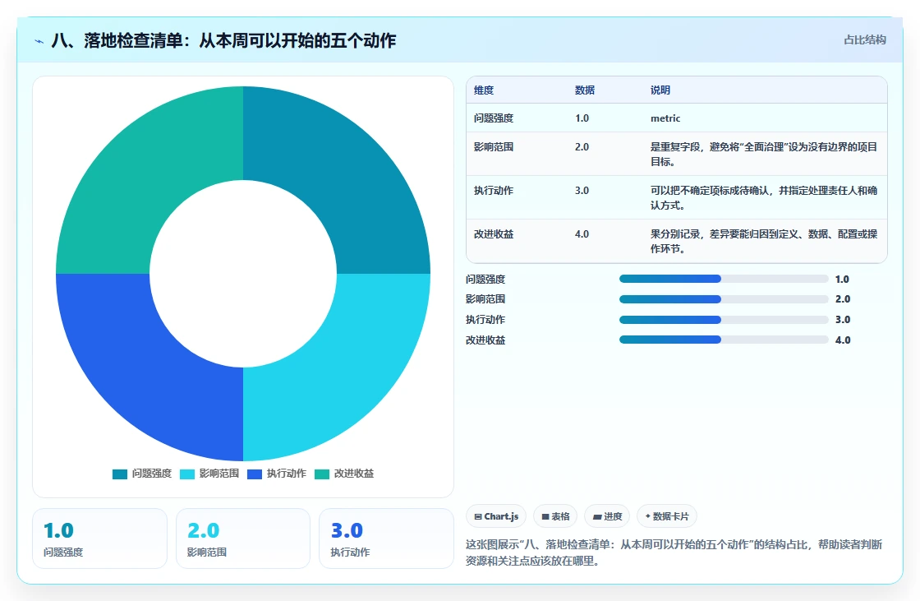920x601 pixels.
Task: Toggle 改进收益 legend color box
Action: [322, 474]
